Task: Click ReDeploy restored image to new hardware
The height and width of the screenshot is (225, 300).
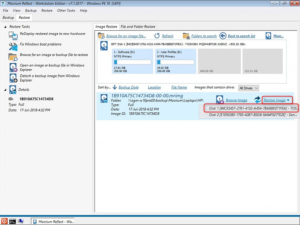Action: [53, 34]
